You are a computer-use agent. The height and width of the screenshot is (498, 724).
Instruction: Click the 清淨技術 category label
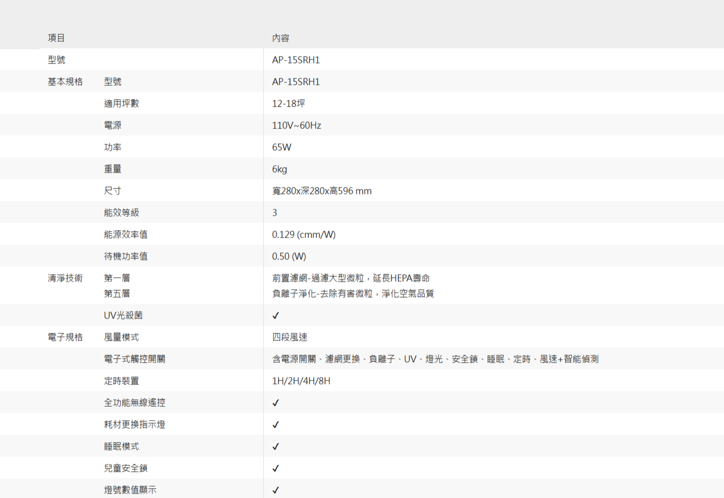coord(65,278)
